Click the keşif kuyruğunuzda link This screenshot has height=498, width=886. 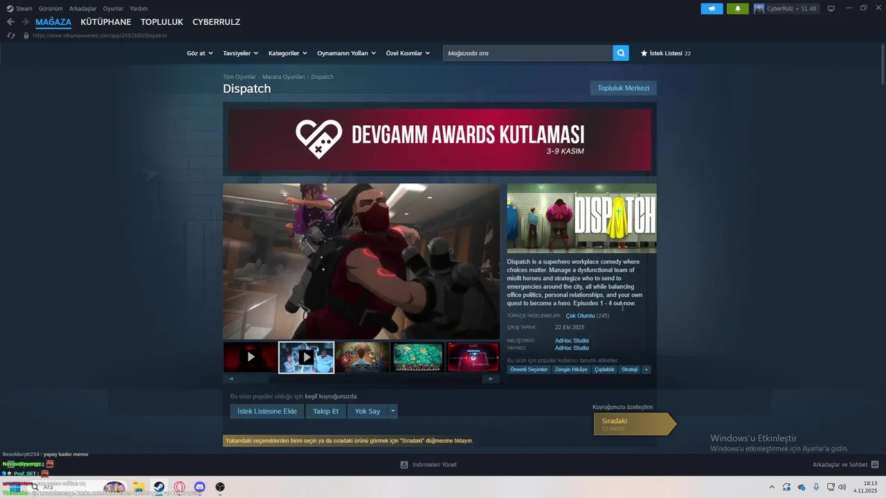click(331, 396)
